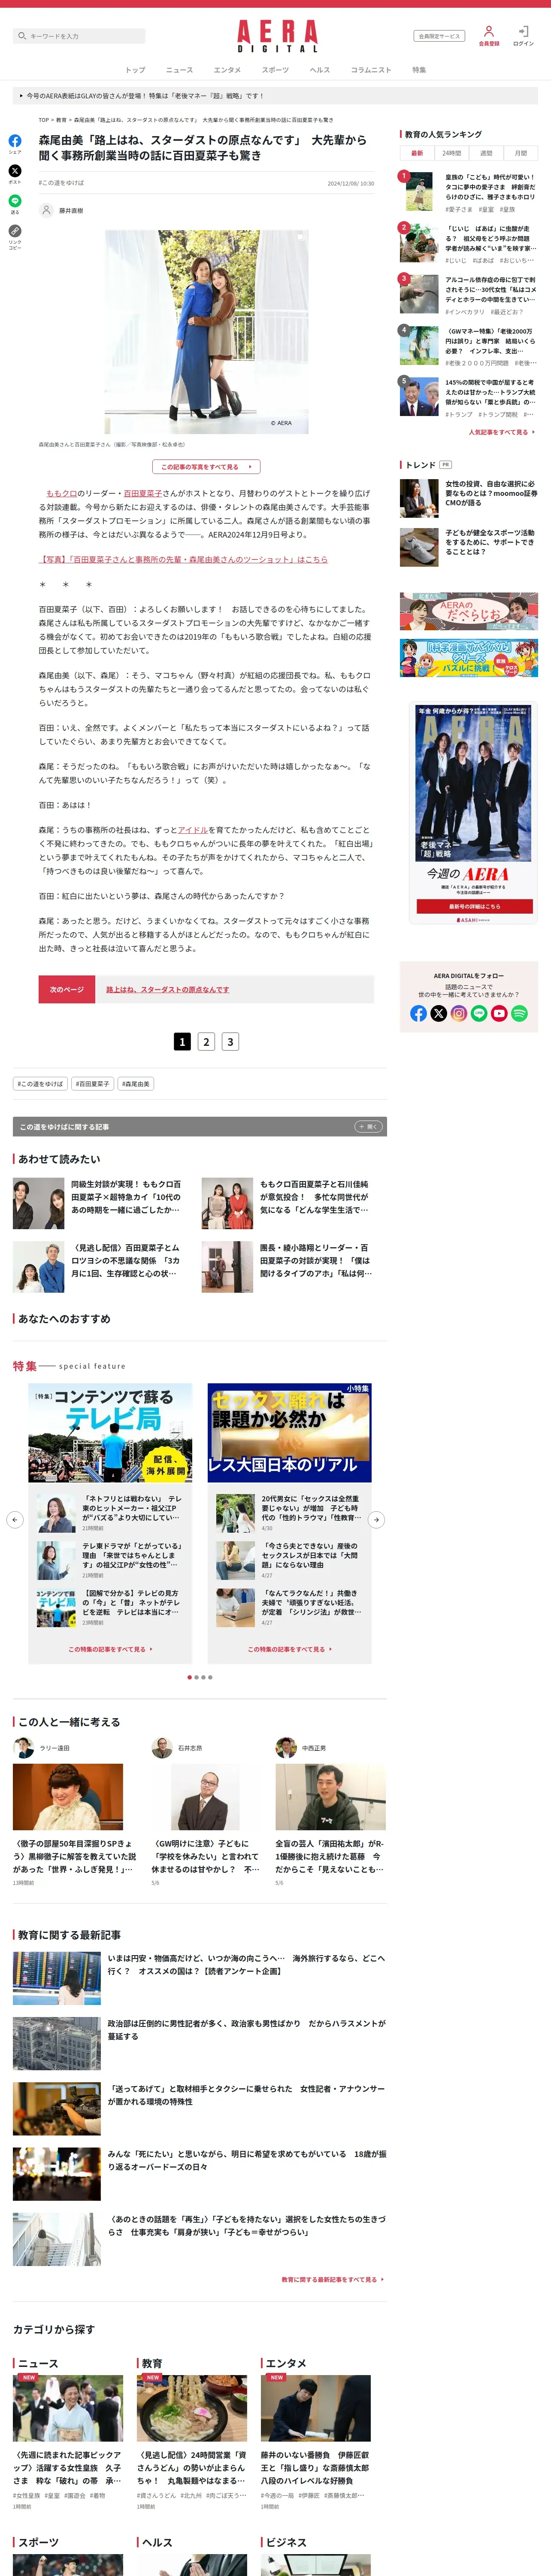Open AERAのだべらじお banner
551x2576 pixels.
(469, 611)
